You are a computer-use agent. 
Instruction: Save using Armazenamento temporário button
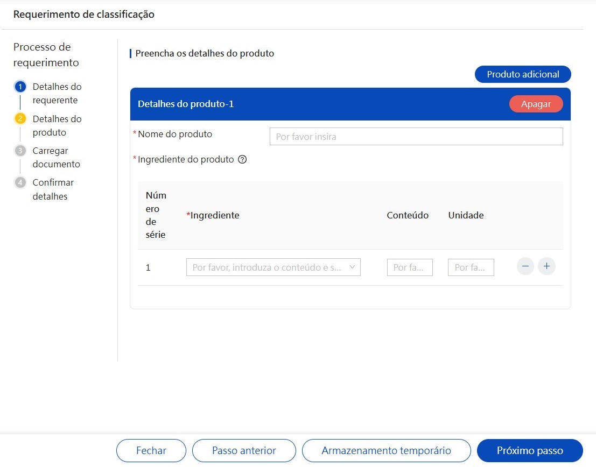386,451
